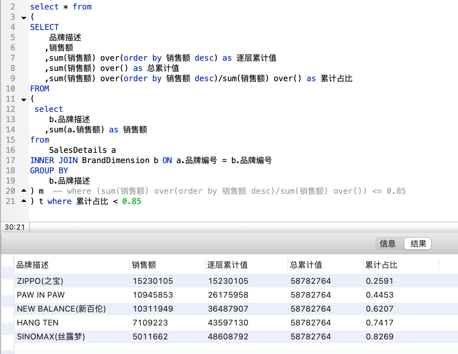Select the PAW IN PAW cell

[41, 295]
